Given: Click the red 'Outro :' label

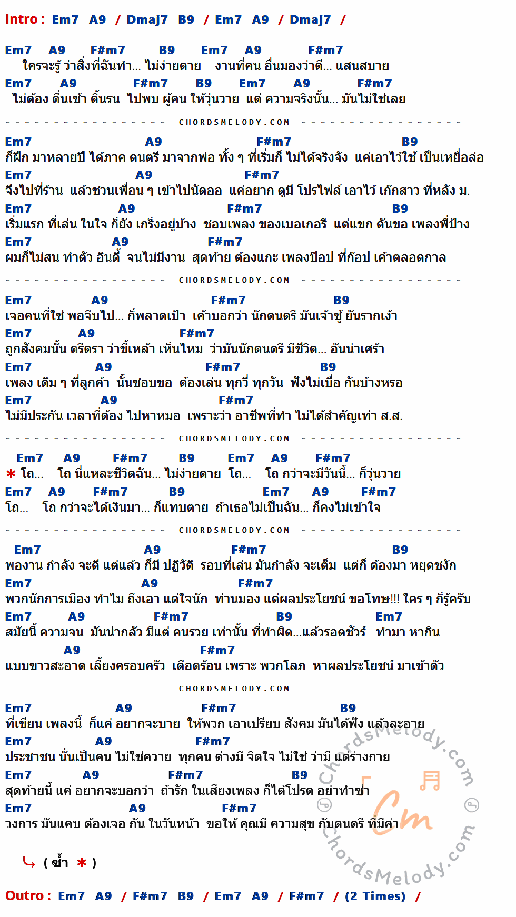Looking at the screenshot, I should tap(28, 896).
